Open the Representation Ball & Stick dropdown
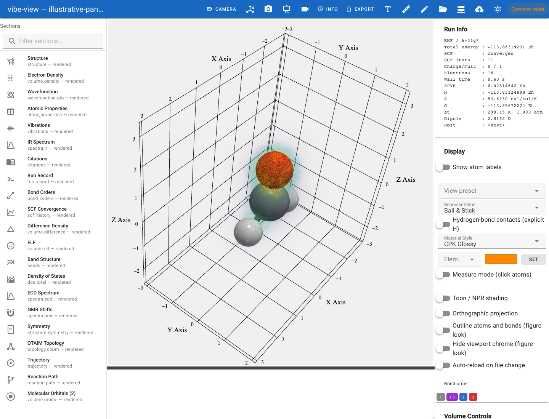The width and height of the screenshot is (549, 419). tap(492, 208)
